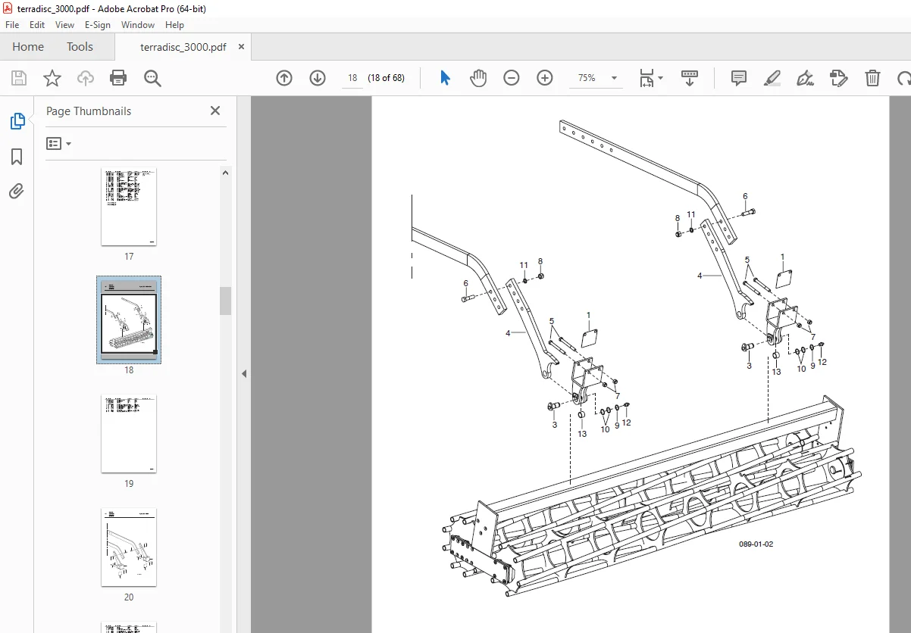Screen dimensions: 911x633
Task: Open the Edit menu
Action: [x=37, y=25]
